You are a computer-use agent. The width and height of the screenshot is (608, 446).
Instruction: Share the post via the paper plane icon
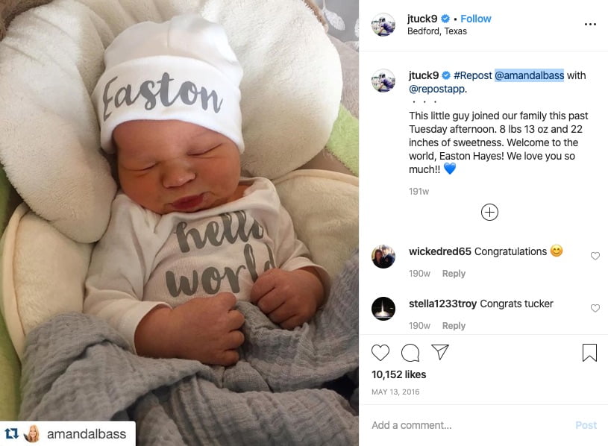click(440, 352)
